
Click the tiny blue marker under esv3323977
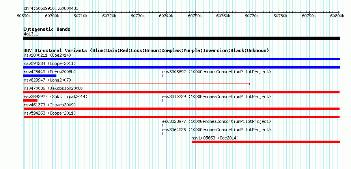(x=163, y=125)
